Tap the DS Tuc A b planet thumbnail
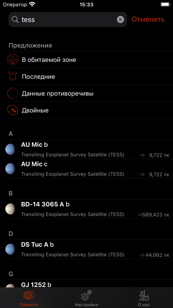This screenshot has width=173, height=308. (x=10, y=249)
